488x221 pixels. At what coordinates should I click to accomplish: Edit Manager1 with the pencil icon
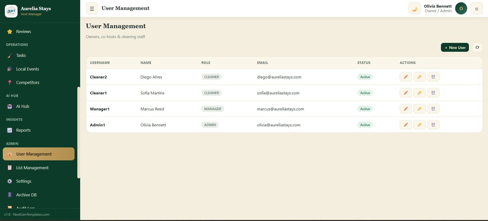(406, 109)
